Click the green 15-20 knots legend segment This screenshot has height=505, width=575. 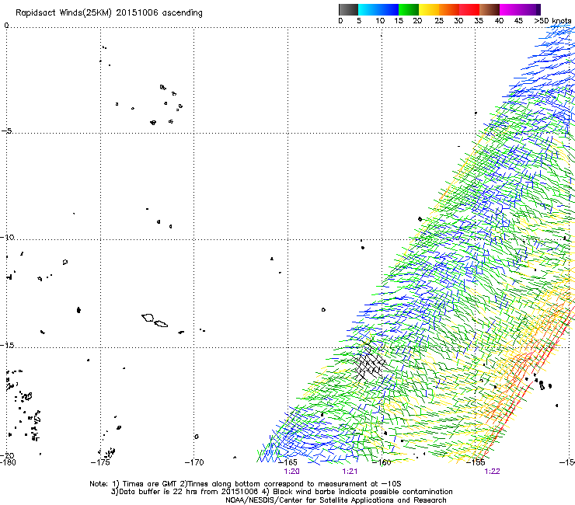409,9
